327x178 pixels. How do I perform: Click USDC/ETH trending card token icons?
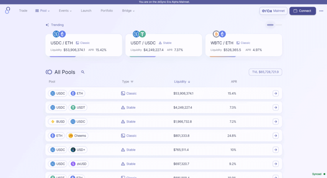[x=59, y=34]
